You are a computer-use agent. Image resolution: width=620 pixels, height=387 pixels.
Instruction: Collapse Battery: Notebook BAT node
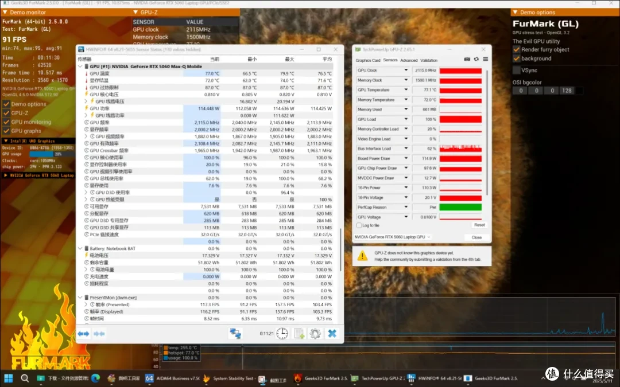point(80,249)
